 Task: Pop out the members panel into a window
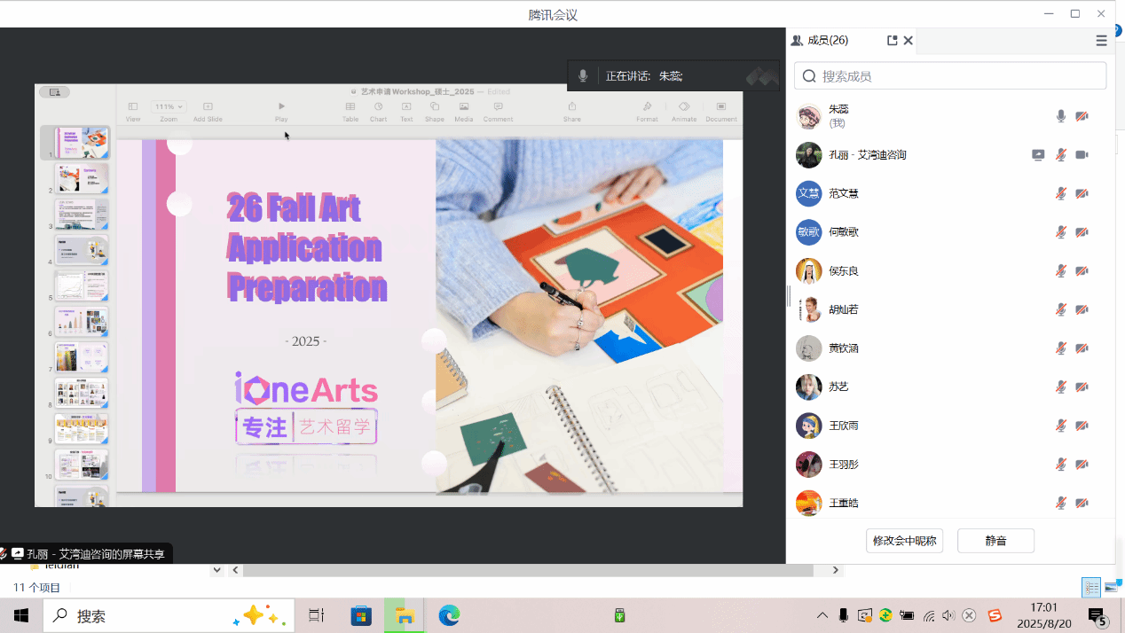(892, 41)
